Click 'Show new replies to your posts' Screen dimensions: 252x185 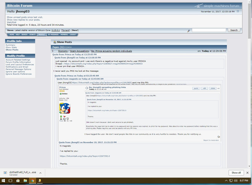24,20
